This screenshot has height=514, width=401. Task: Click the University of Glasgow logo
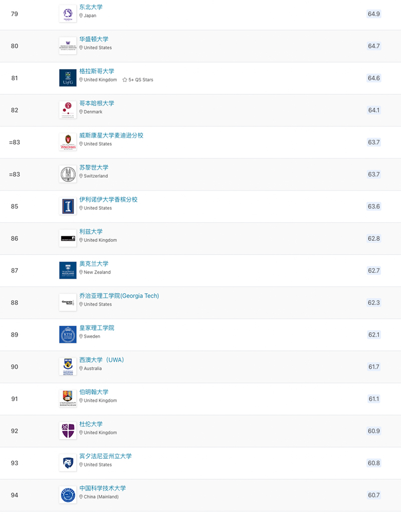click(68, 78)
